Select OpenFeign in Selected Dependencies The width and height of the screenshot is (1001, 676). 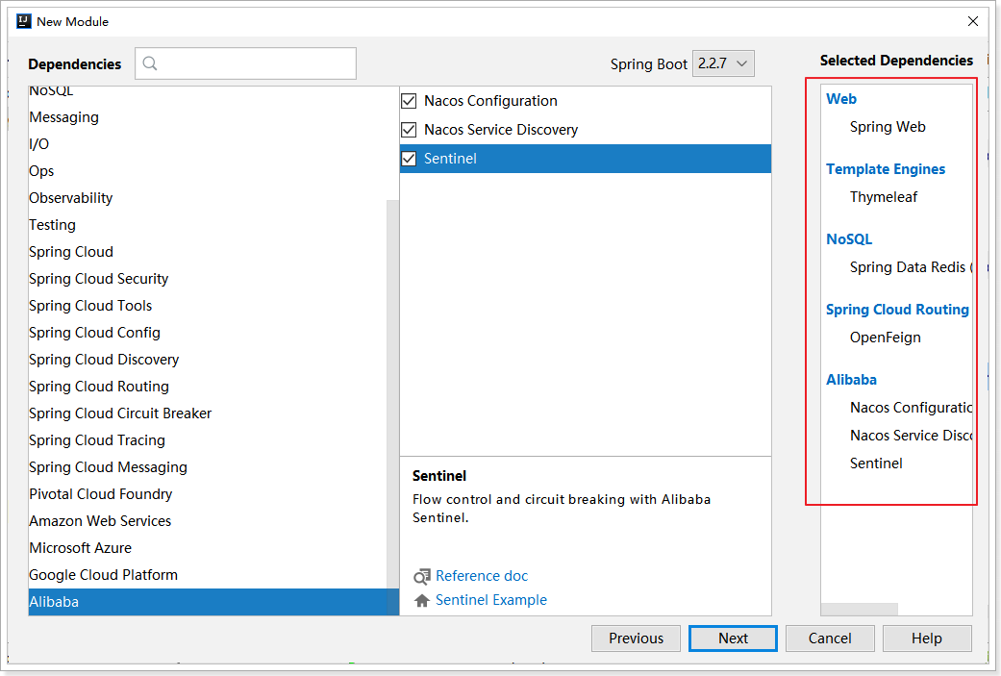885,338
